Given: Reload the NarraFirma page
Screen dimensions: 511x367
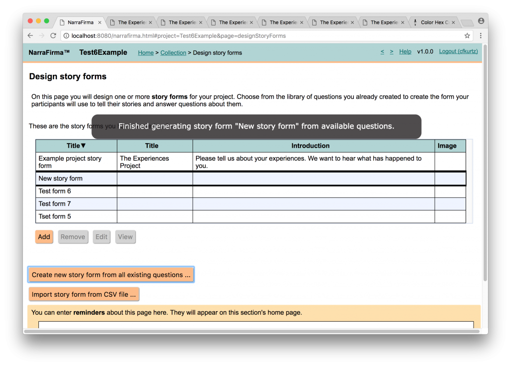Looking at the screenshot, I should click(x=53, y=35).
